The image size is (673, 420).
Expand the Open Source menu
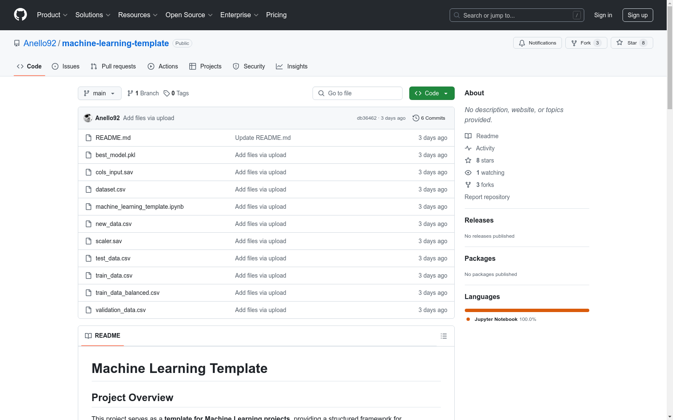[x=189, y=15]
